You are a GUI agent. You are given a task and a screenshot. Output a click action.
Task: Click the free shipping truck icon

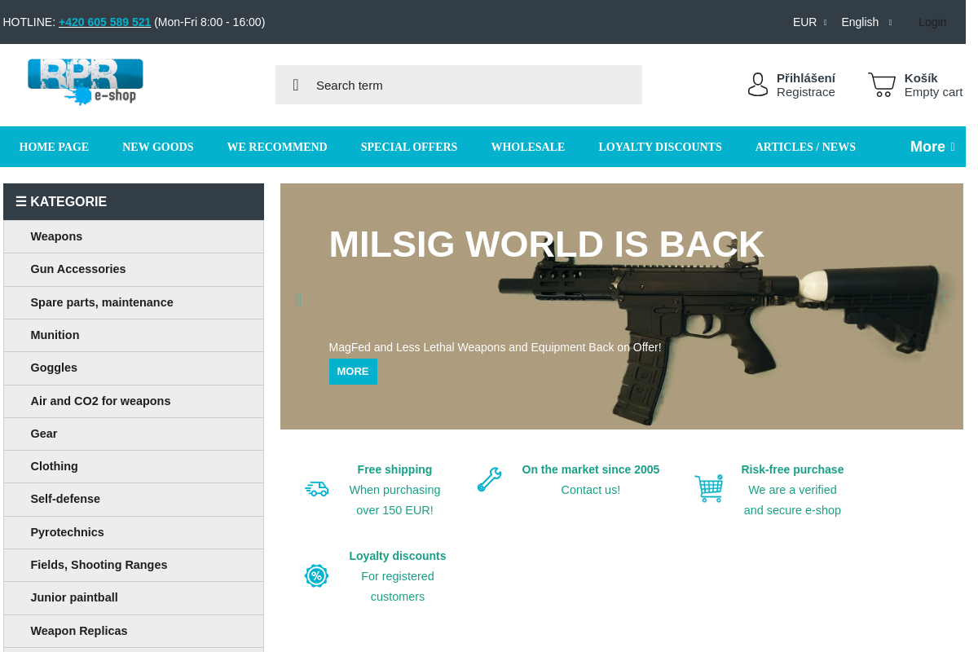316,489
